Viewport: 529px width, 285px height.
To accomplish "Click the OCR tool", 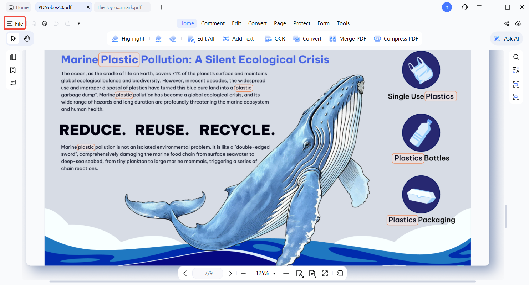I will pyautogui.click(x=275, y=39).
